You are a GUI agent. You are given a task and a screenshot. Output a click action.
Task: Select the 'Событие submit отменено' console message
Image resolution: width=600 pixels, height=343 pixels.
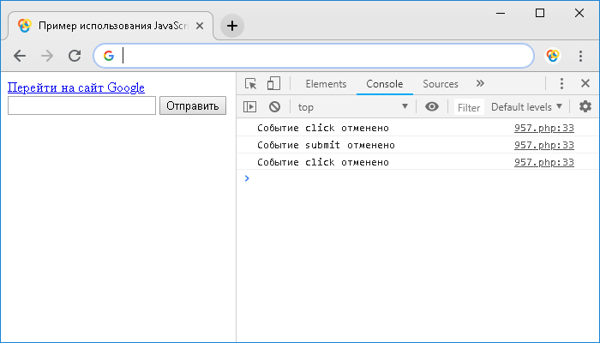point(326,145)
